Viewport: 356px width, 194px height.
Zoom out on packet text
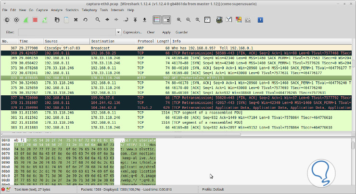click(x=188, y=20)
